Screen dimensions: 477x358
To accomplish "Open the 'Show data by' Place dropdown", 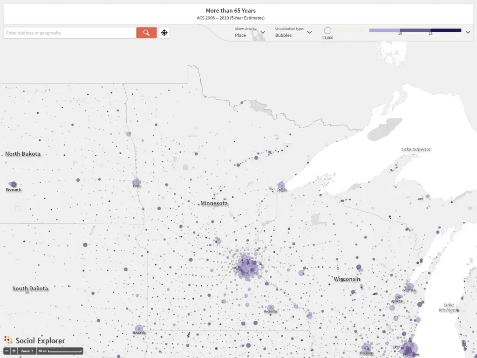I will pyautogui.click(x=250, y=33).
